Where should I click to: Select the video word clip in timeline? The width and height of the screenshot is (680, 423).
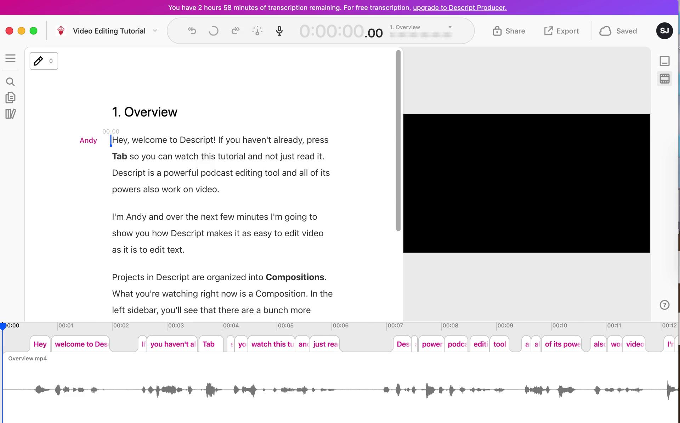(634, 344)
